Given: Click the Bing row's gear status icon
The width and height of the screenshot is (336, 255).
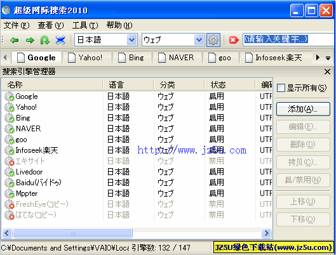Looking at the screenshot, I should pyautogui.click(x=10, y=118).
